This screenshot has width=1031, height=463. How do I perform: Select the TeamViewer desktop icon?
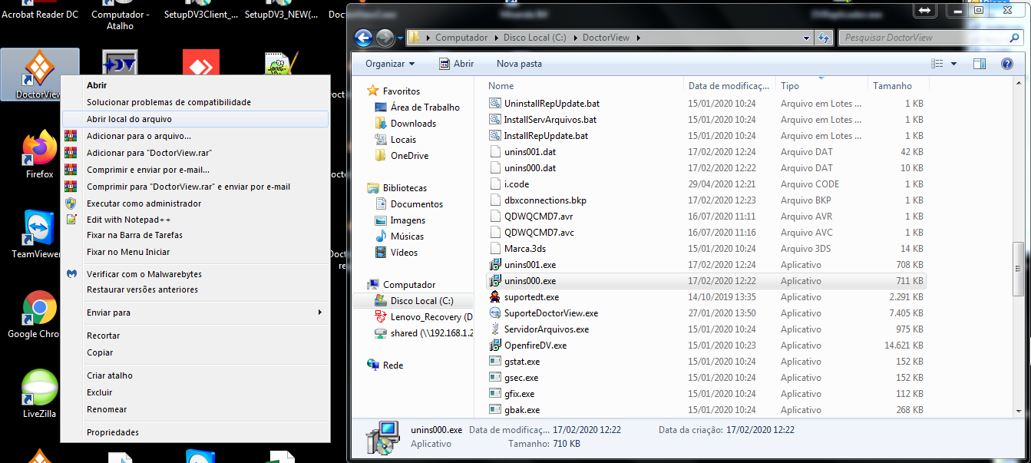pyautogui.click(x=39, y=229)
